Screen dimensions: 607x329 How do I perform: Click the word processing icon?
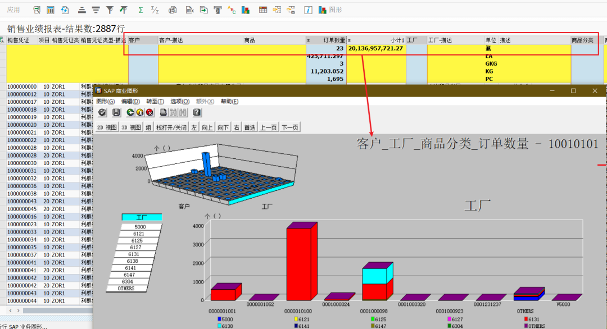[218, 10]
